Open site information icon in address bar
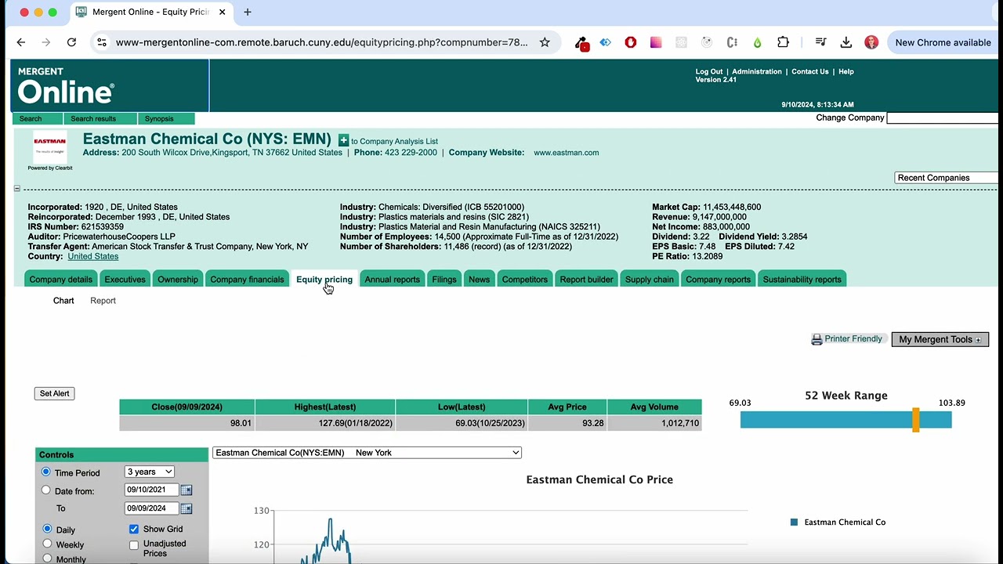1003x564 pixels. point(101,42)
